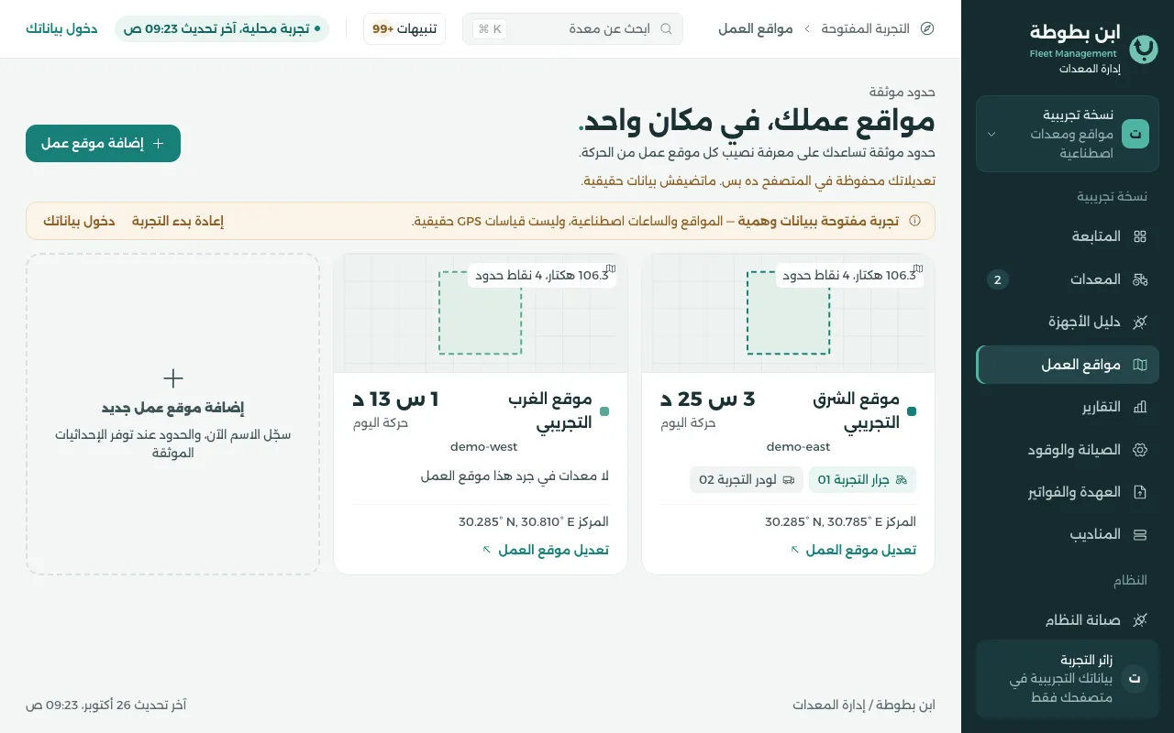
Task: Click the east site status dot
Action: 912,410
